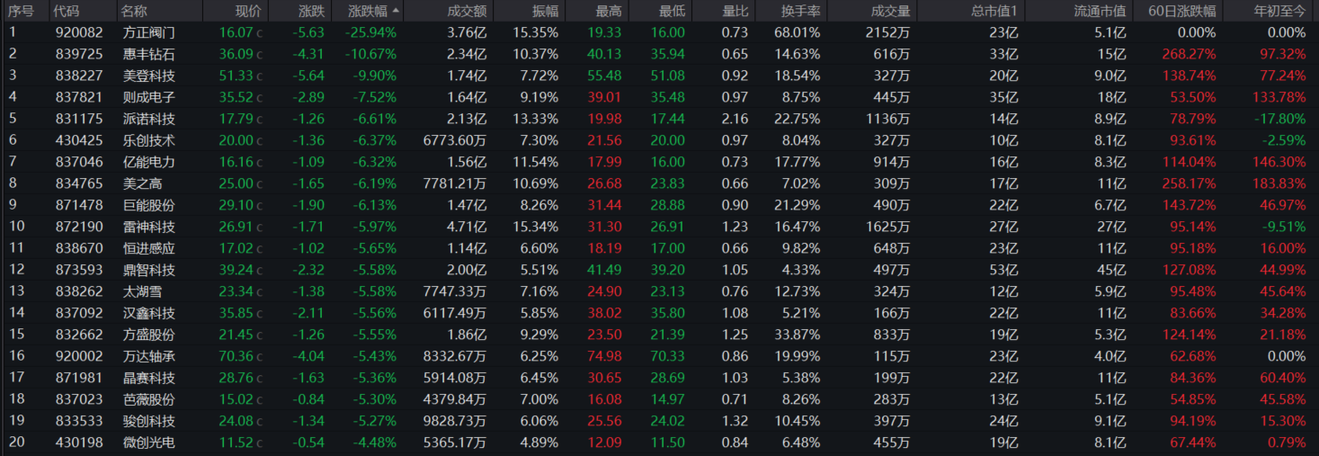Click the 2.16 volume ratio value
Image resolution: width=1319 pixels, height=456 pixels.
(x=735, y=119)
